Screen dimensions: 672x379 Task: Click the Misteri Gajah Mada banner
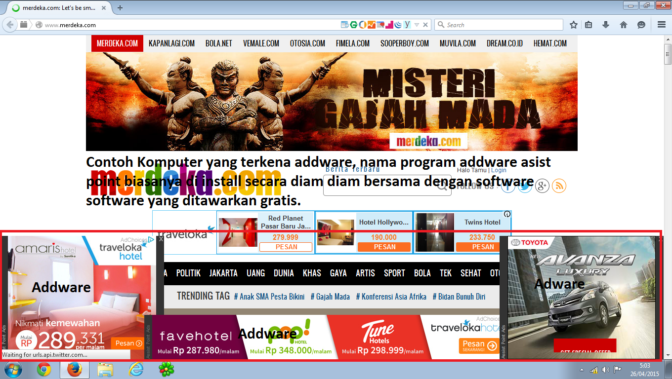pos(332,101)
